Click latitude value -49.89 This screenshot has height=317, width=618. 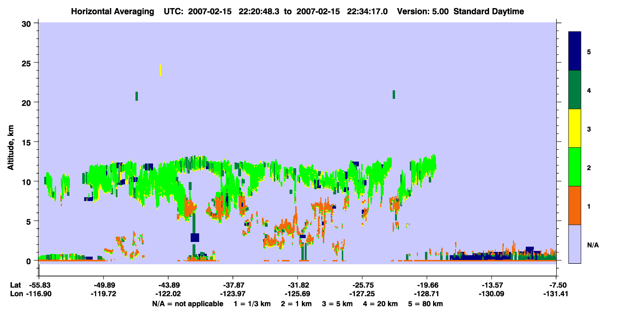coord(103,285)
